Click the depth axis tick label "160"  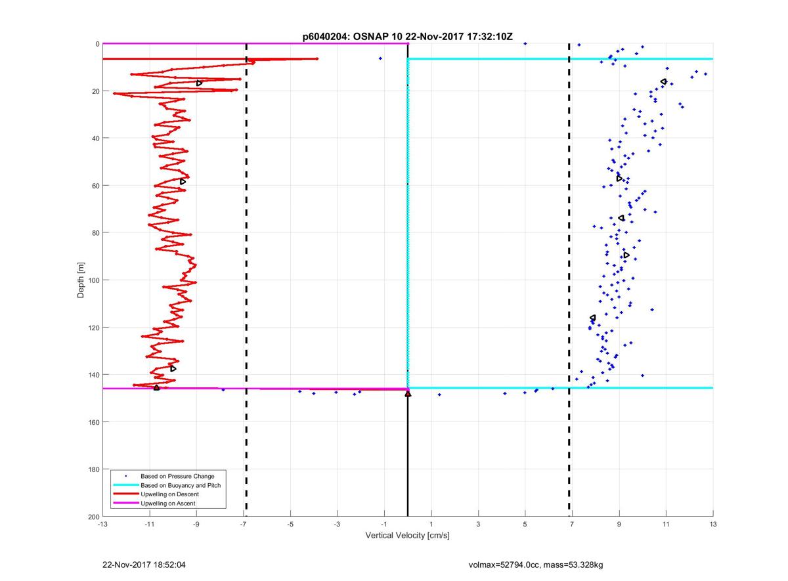coord(93,422)
